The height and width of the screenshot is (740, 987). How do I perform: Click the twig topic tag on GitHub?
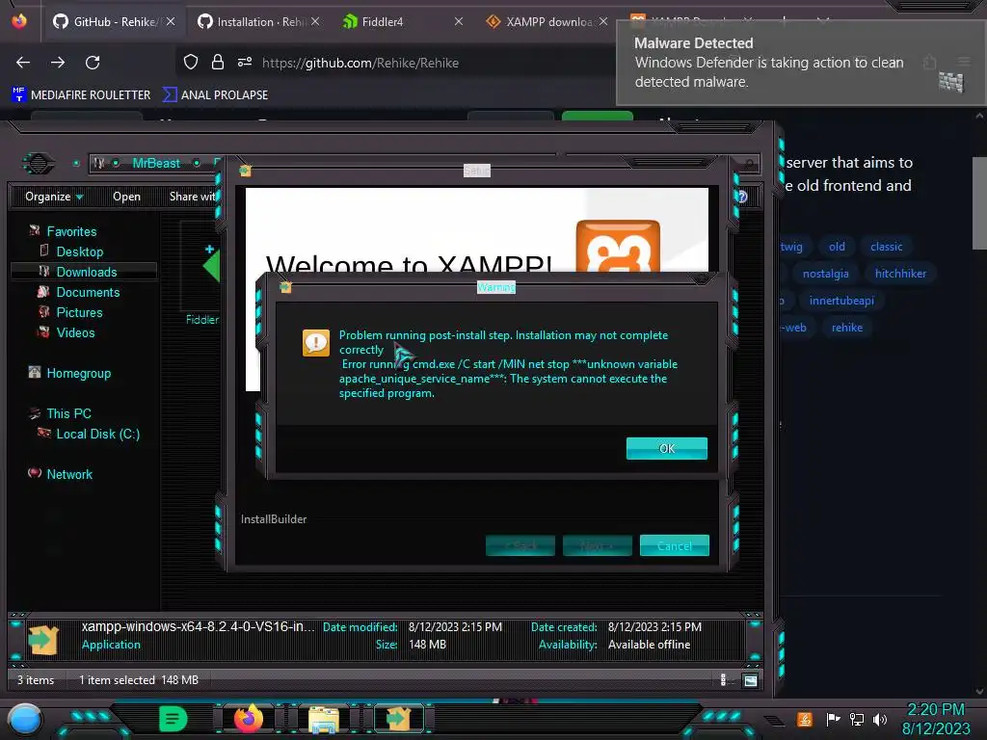coord(792,247)
